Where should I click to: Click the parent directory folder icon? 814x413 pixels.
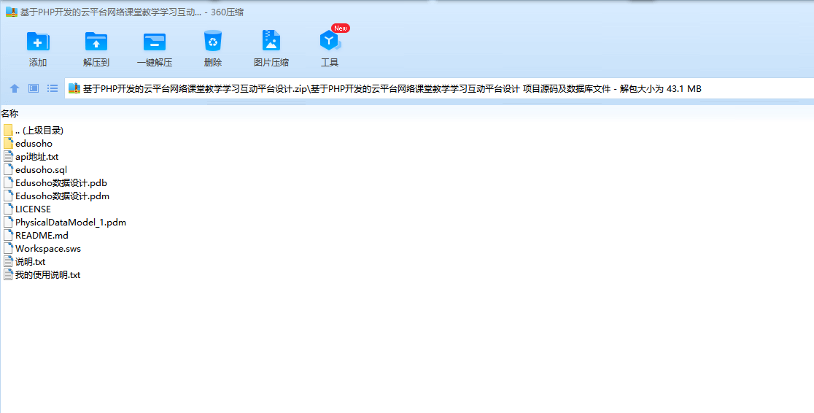[8, 130]
